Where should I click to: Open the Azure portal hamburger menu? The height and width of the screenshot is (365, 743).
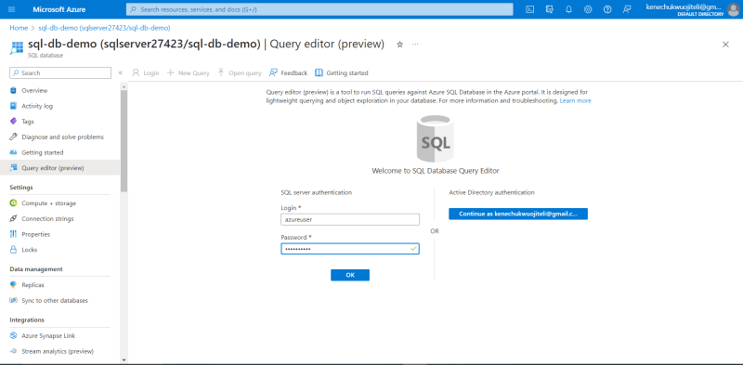click(12, 9)
